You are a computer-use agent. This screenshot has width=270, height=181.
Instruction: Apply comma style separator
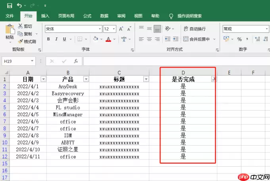[247, 39]
